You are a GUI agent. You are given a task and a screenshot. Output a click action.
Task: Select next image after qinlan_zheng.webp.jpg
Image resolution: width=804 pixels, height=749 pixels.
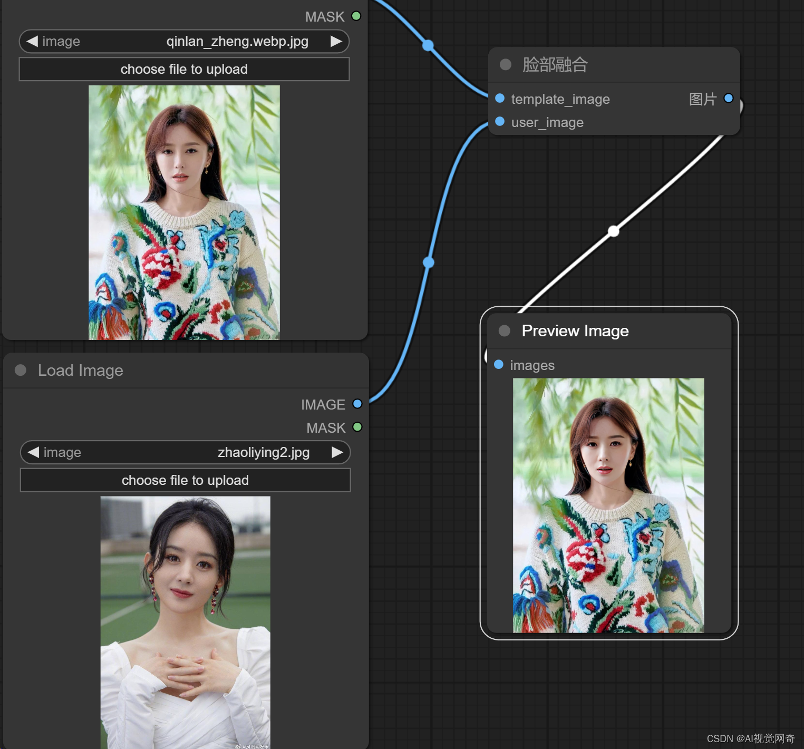[x=336, y=41]
